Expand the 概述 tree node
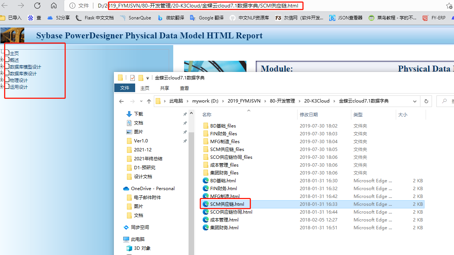Screen dimensions: 454x255 2,60
